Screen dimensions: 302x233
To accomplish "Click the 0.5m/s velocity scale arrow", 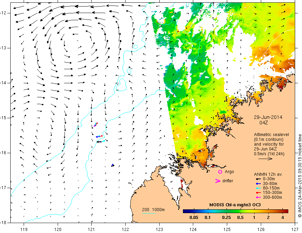I will tap(265, 159).
